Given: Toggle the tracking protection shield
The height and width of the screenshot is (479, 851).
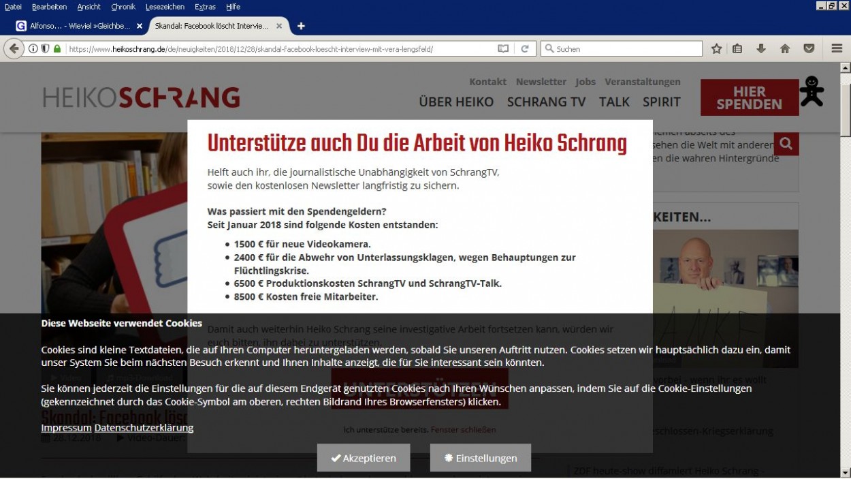Looking at the screenshot, I should click(x=44, y=48).
